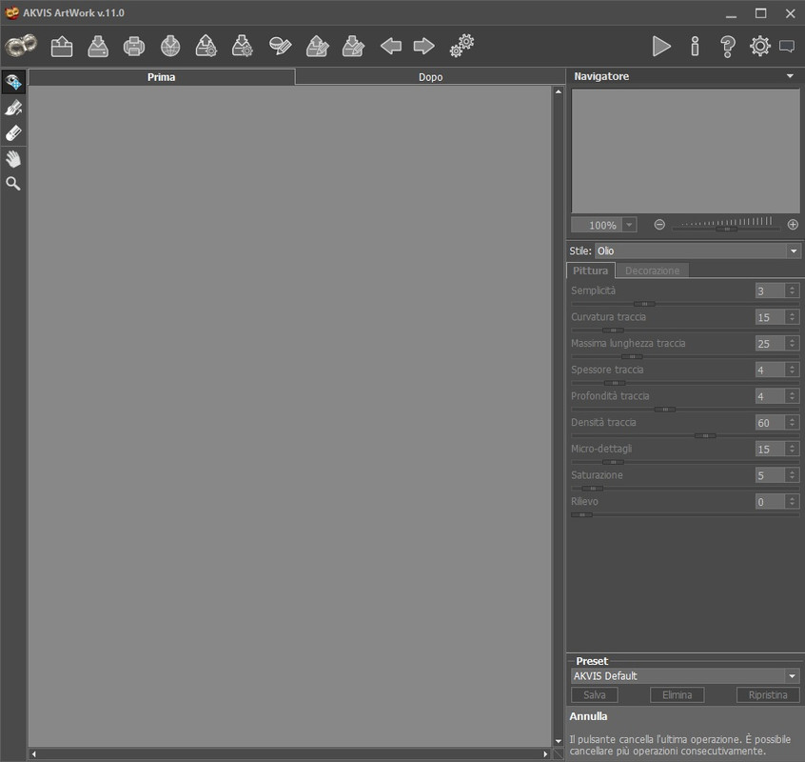Image resolution: width=805 pixels, height=762 pixels.
Task: Adjust the Navigator zoom slider
Action: click(x=726, y=229)
